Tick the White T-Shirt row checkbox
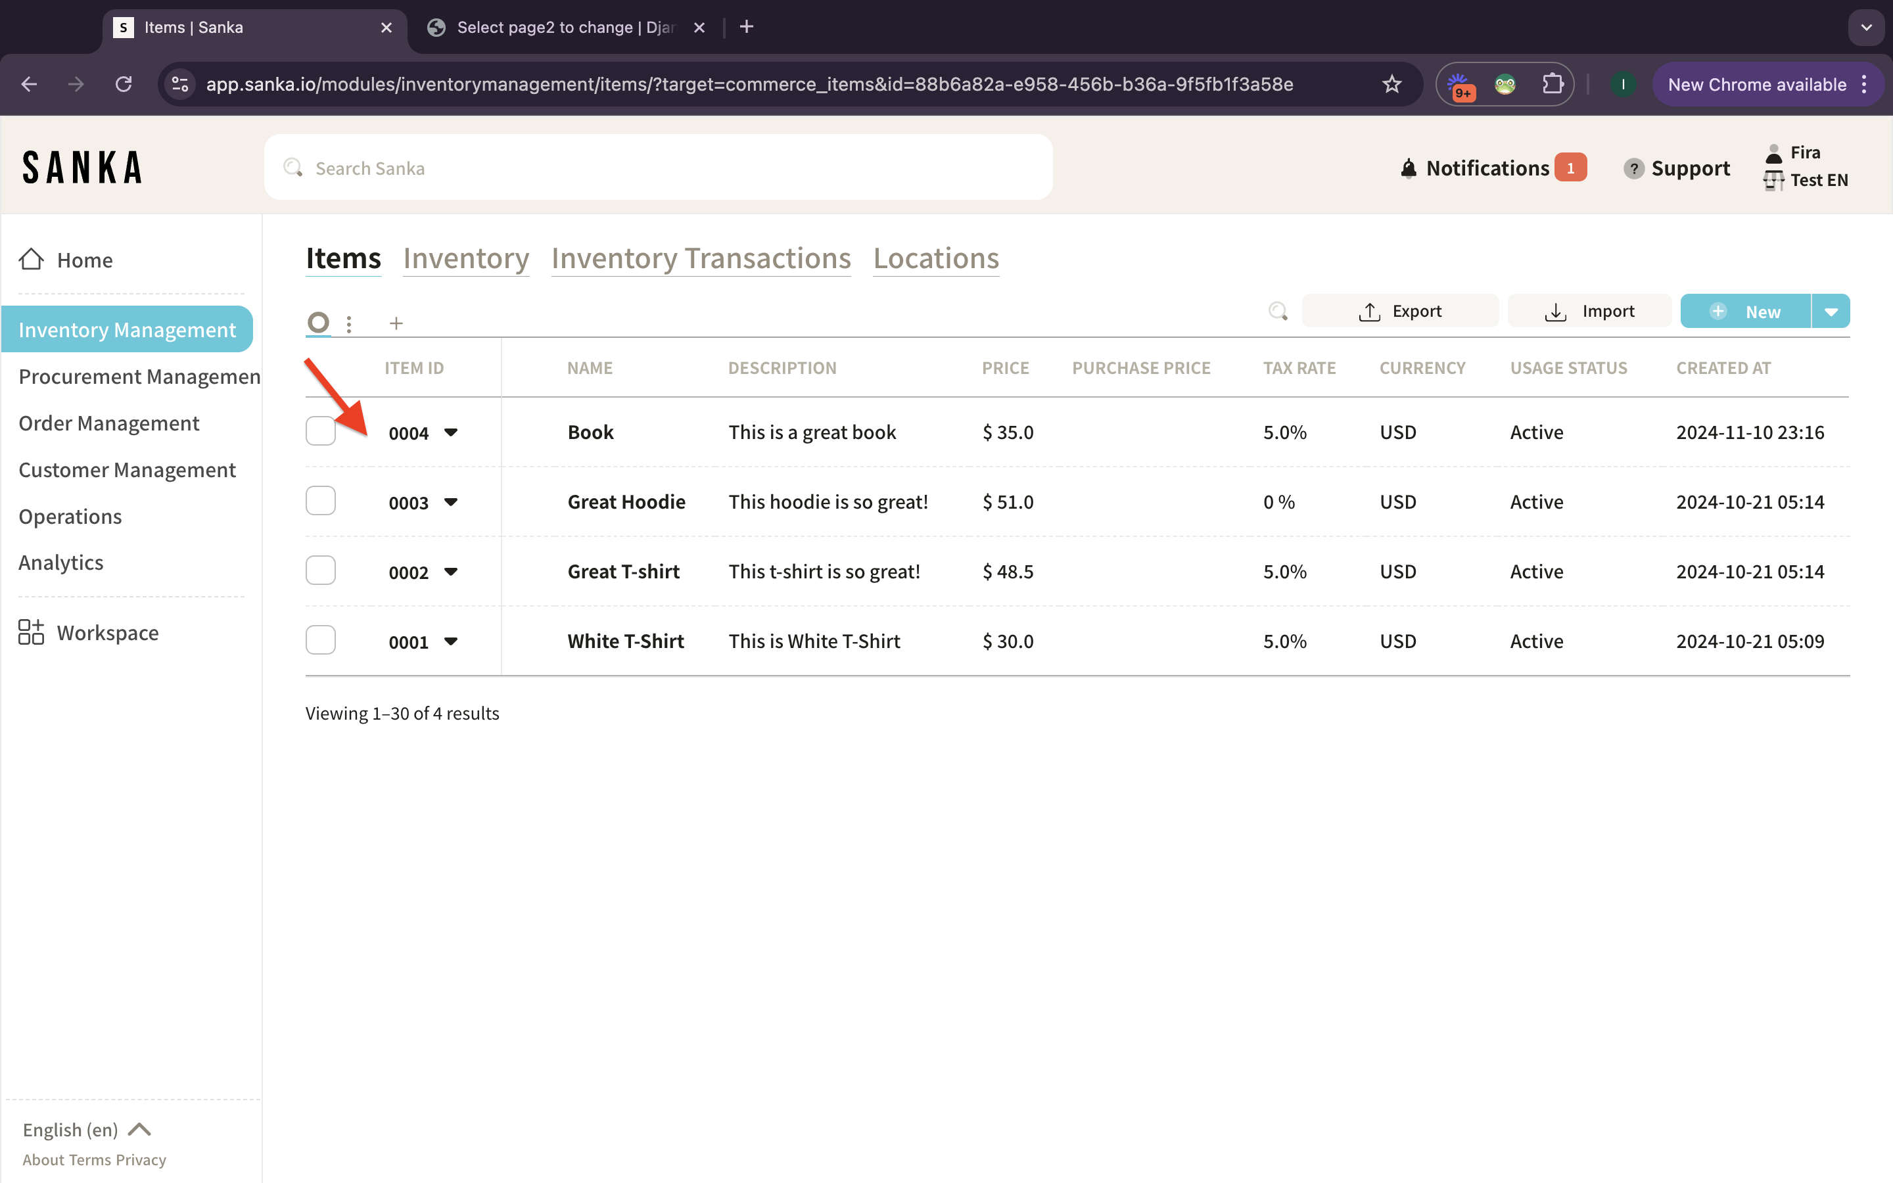The image size is (1893, 1183). [x=321, y=640]
